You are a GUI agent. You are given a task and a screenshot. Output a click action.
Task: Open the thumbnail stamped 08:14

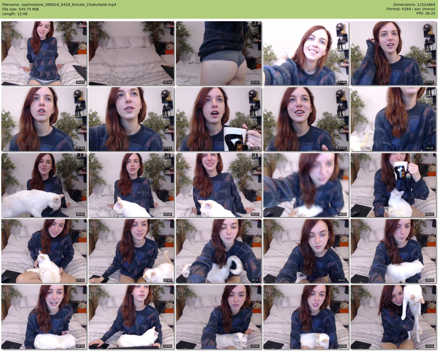coord(219,251)
